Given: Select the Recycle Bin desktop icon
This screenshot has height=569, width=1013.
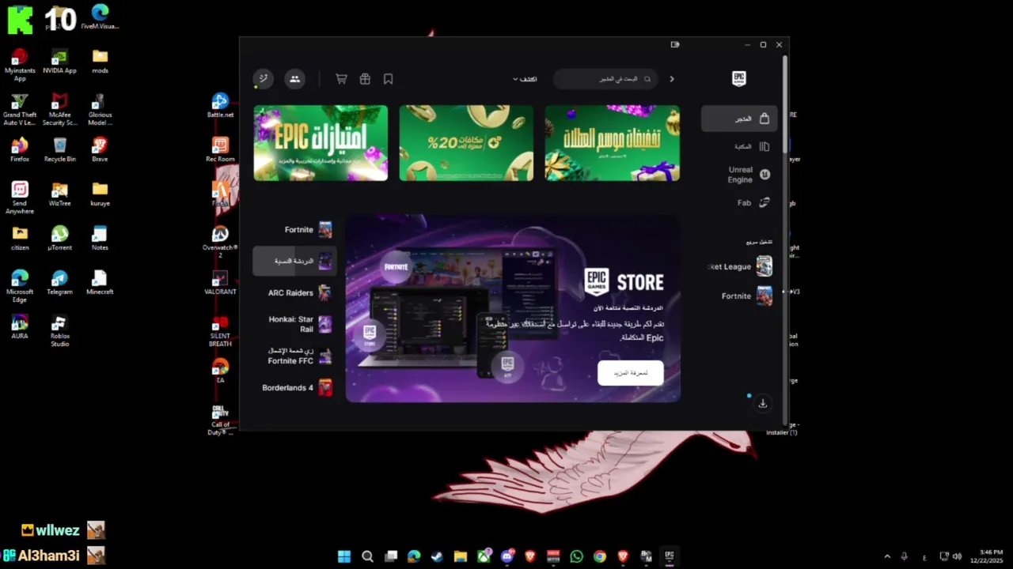Looking at the screenshot, I should [59, 150].
